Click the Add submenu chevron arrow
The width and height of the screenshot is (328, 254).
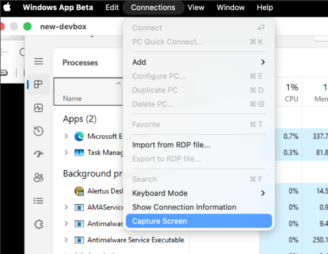tap(263, 62)
